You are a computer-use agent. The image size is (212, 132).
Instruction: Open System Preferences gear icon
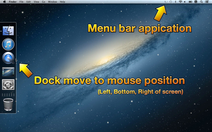[x=8, y=84]
